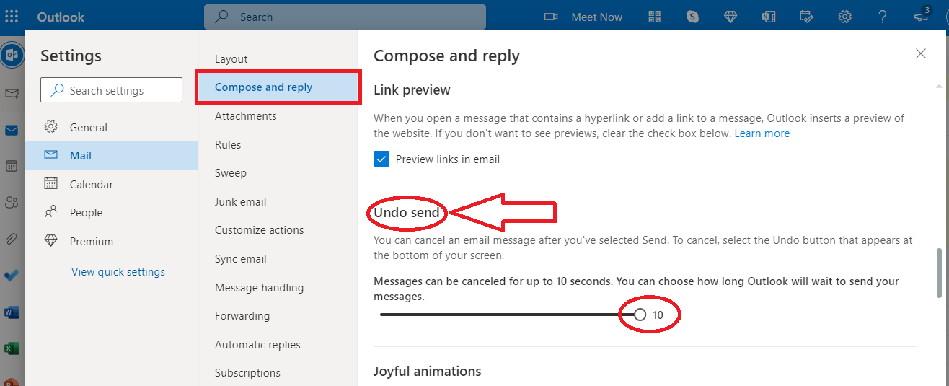
Task: Open Skype from the header
Action: [693, 17]
